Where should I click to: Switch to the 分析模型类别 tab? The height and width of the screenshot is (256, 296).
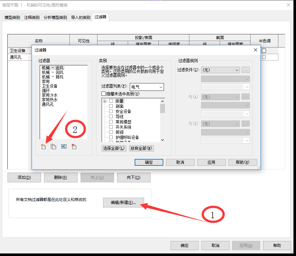point(55,18)
